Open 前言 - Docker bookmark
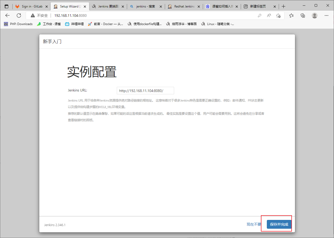 [x=106, y=24]
